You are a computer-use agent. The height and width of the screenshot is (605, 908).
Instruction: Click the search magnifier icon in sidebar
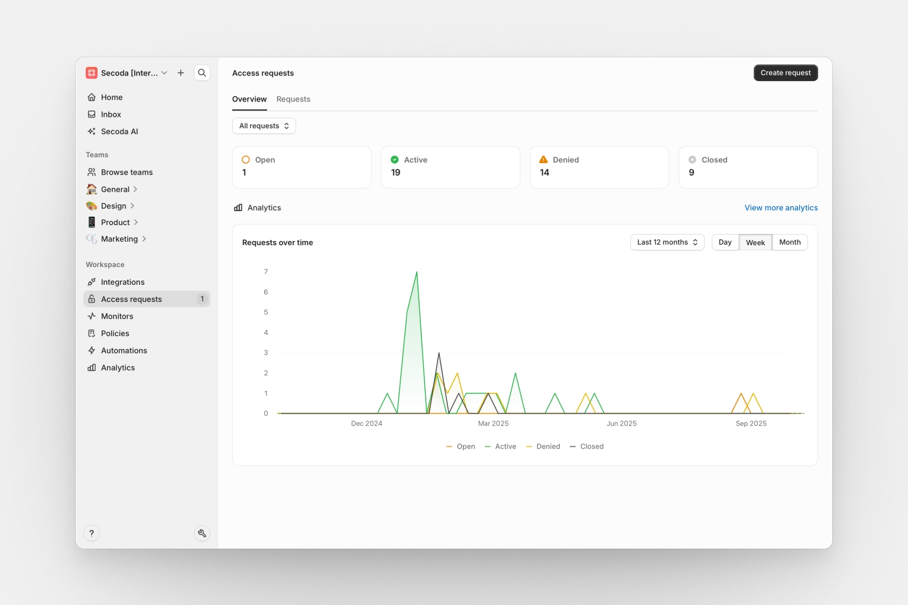[x=202, y=73]
